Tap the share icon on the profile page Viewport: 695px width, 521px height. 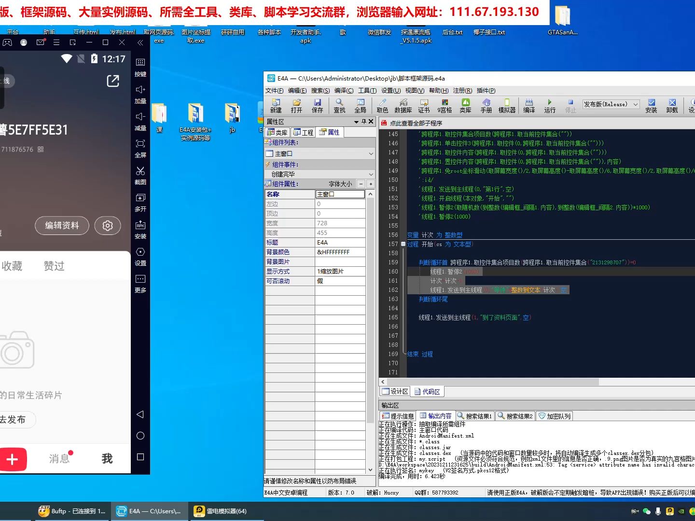tap(113, 81)
